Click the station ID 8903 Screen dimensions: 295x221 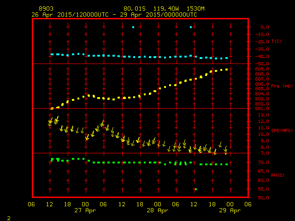[x=46, y=9]
